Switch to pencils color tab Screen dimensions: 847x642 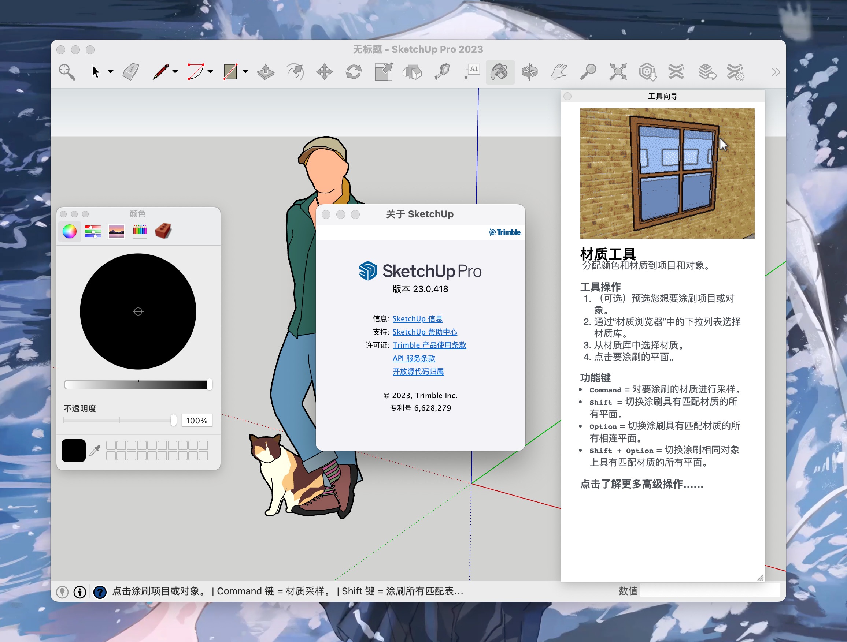[140, 231]
